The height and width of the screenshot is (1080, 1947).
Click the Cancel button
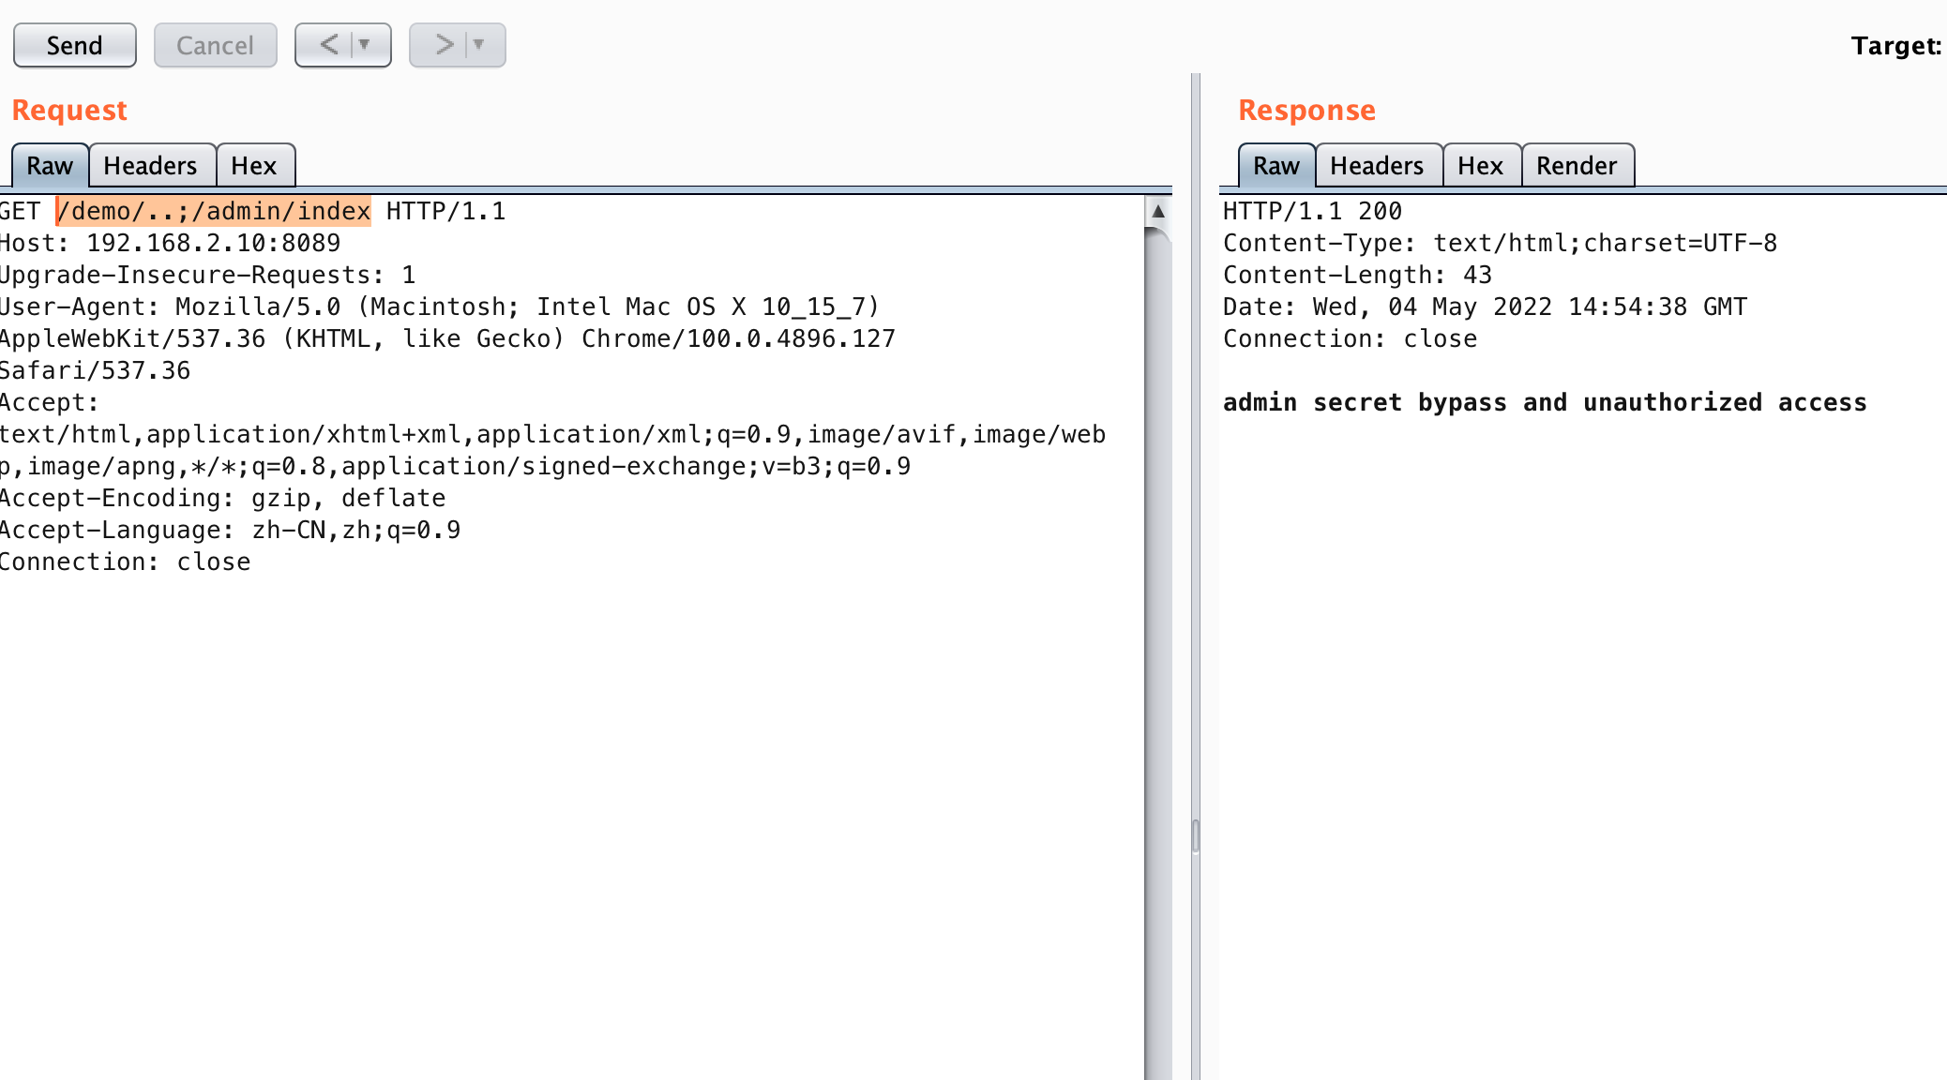tap(215, 45)
